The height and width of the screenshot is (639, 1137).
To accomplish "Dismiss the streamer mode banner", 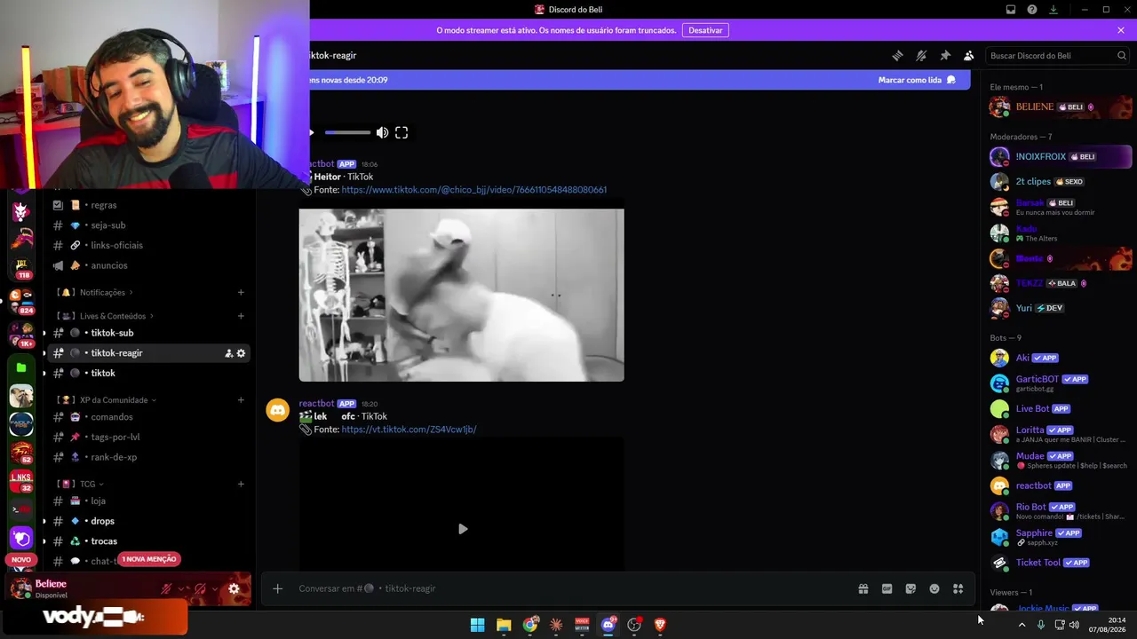I will coord(1121,30).
